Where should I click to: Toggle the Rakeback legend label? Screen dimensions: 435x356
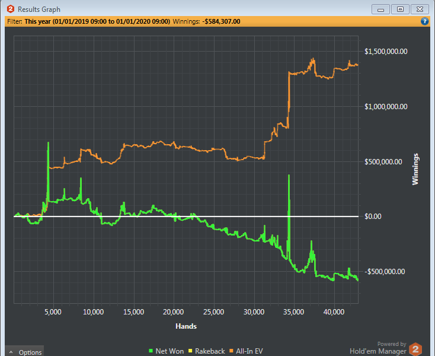[x=210, y=351]
